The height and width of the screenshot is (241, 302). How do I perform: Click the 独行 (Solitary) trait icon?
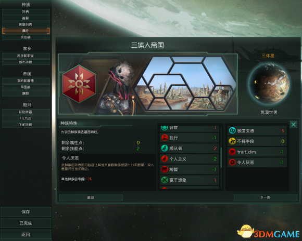coord(165,138)
